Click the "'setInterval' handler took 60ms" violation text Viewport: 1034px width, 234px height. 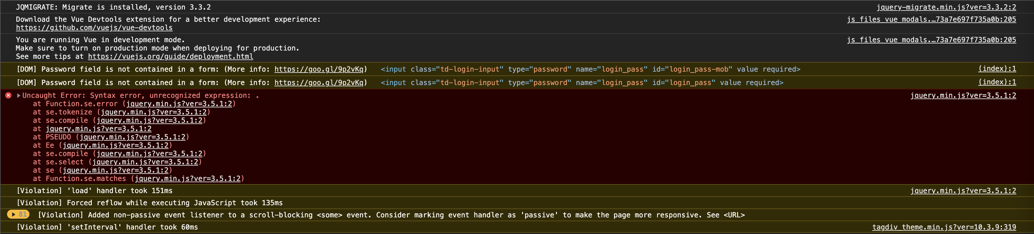pyautogui.click(x=107, y=227)
